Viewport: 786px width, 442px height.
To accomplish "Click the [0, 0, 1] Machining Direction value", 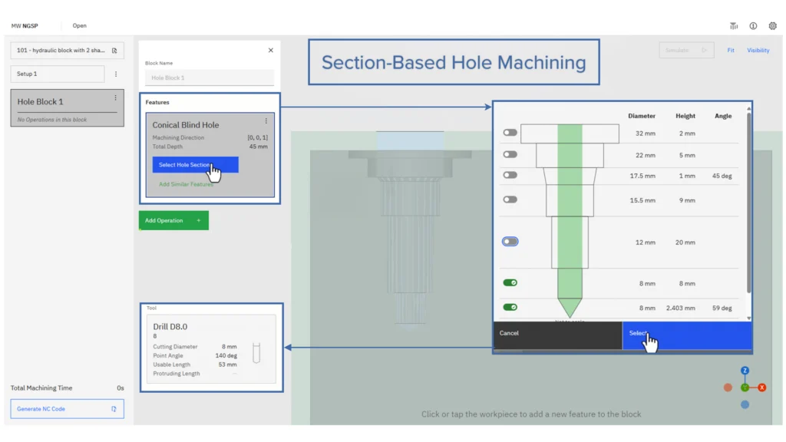I will pos(257,138).
